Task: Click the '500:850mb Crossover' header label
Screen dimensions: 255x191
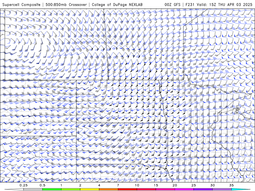Action: (66, 4)
